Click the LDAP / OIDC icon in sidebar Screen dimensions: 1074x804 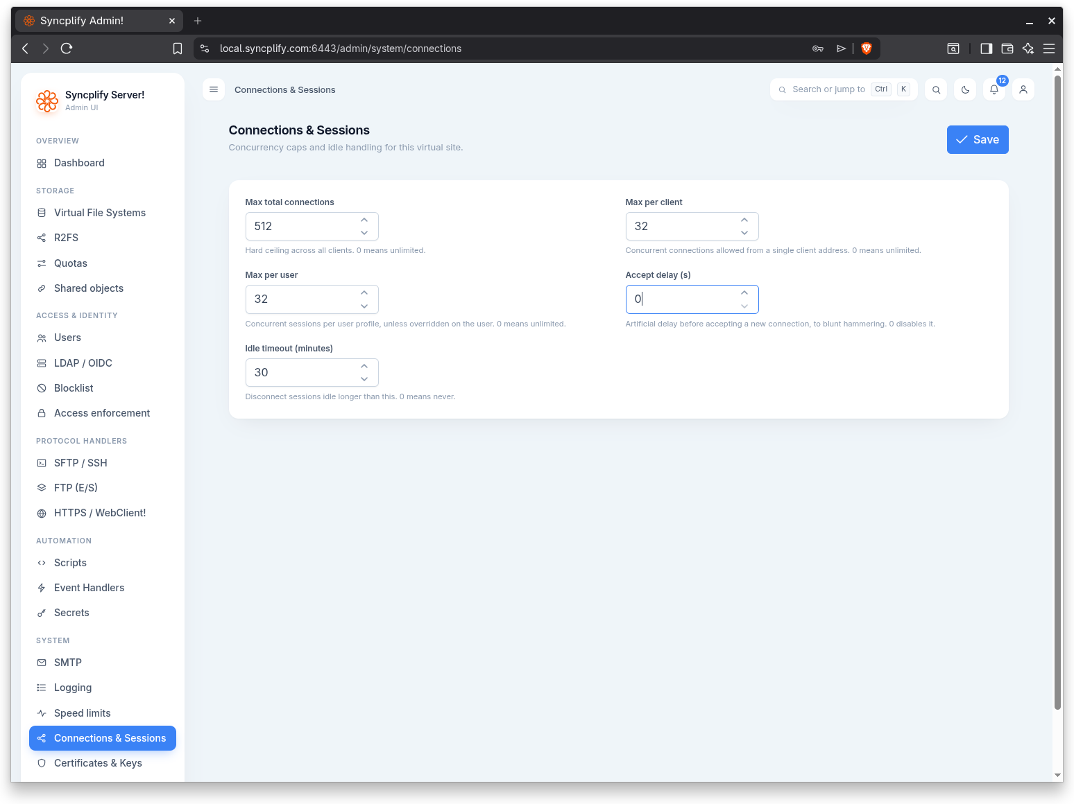42,363
